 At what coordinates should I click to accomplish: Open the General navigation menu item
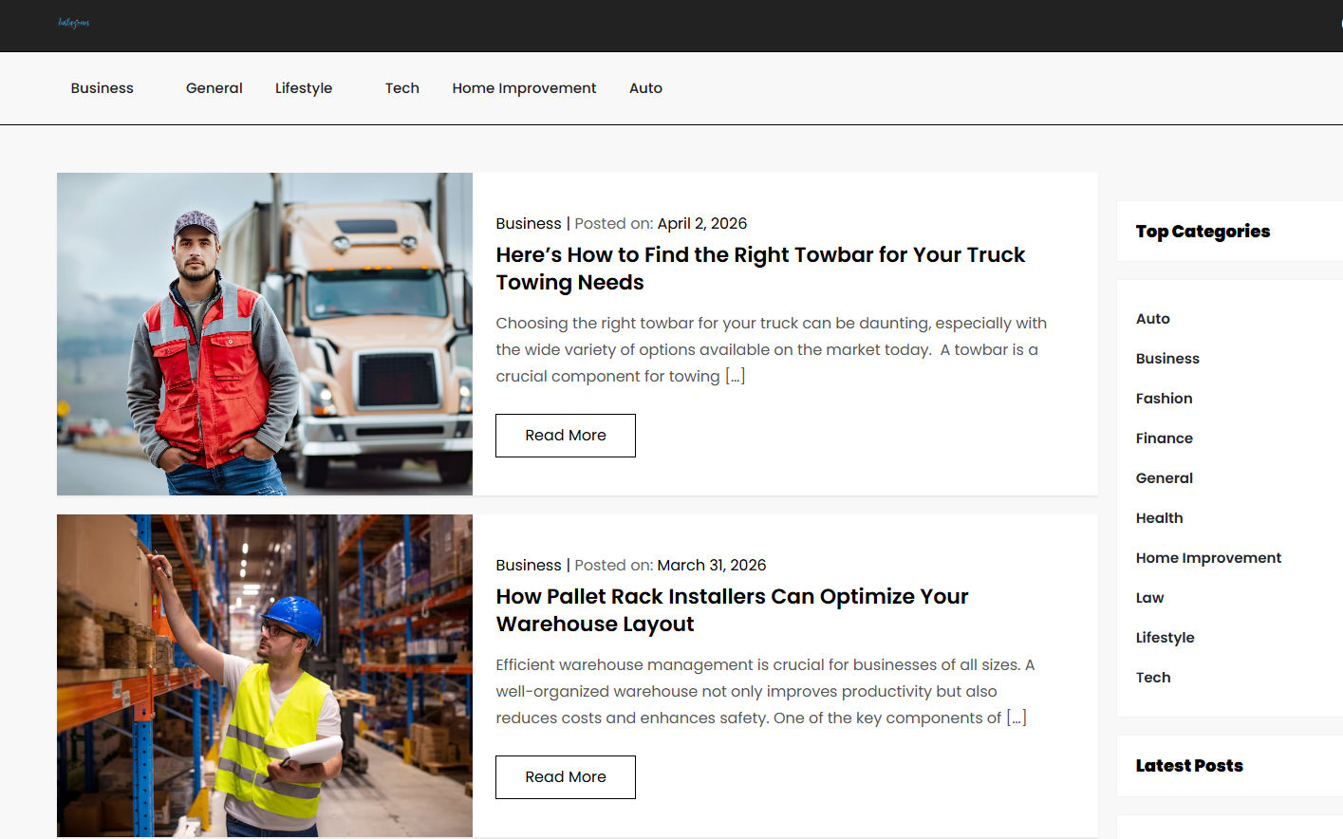click(x=215, y=88)
